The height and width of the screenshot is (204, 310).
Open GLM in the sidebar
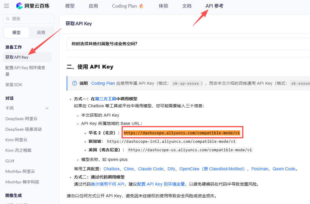[10, 161]
